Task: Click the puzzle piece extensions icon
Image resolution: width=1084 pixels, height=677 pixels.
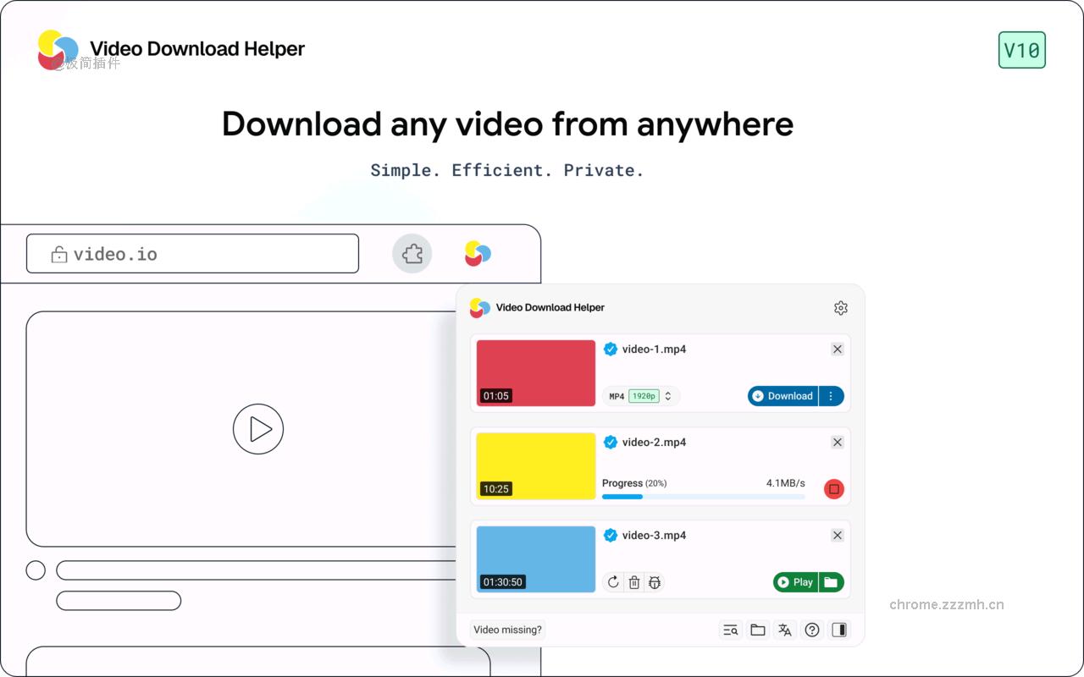Action: (x=412, y=254)
